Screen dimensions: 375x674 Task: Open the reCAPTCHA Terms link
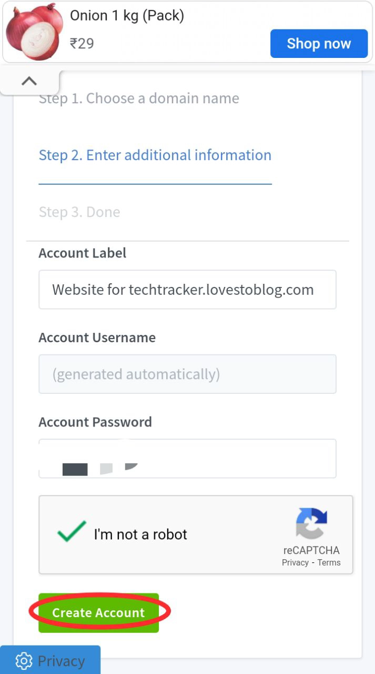[329, 562]
